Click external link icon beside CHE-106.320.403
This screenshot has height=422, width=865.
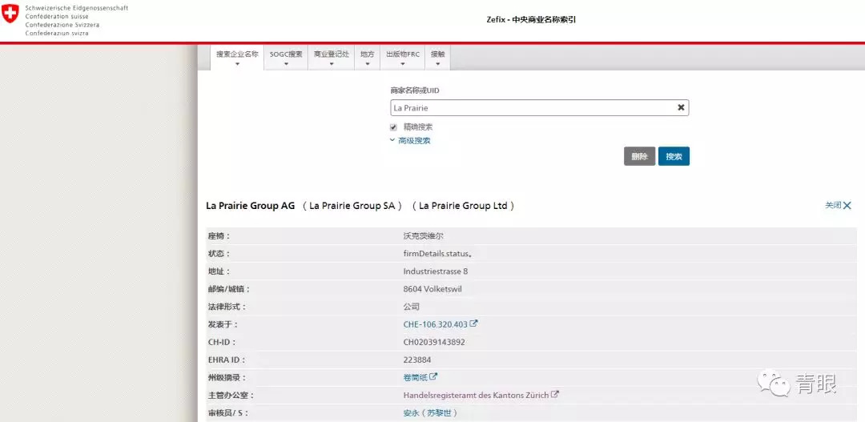pyautogui.click(x=473, y=324)
